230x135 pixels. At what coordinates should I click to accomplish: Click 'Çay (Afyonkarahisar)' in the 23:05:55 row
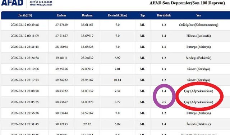pyautogui.click(x=198, y=102)
